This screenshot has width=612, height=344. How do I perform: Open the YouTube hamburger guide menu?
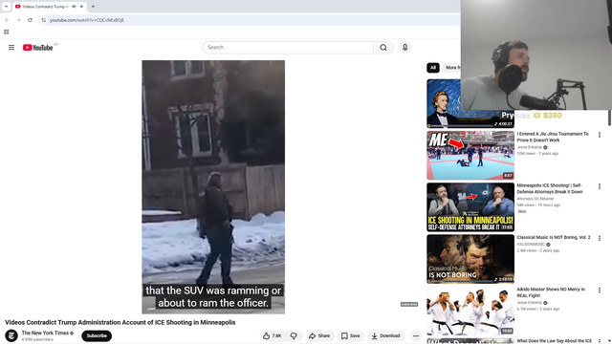click(x=11, y=47)
